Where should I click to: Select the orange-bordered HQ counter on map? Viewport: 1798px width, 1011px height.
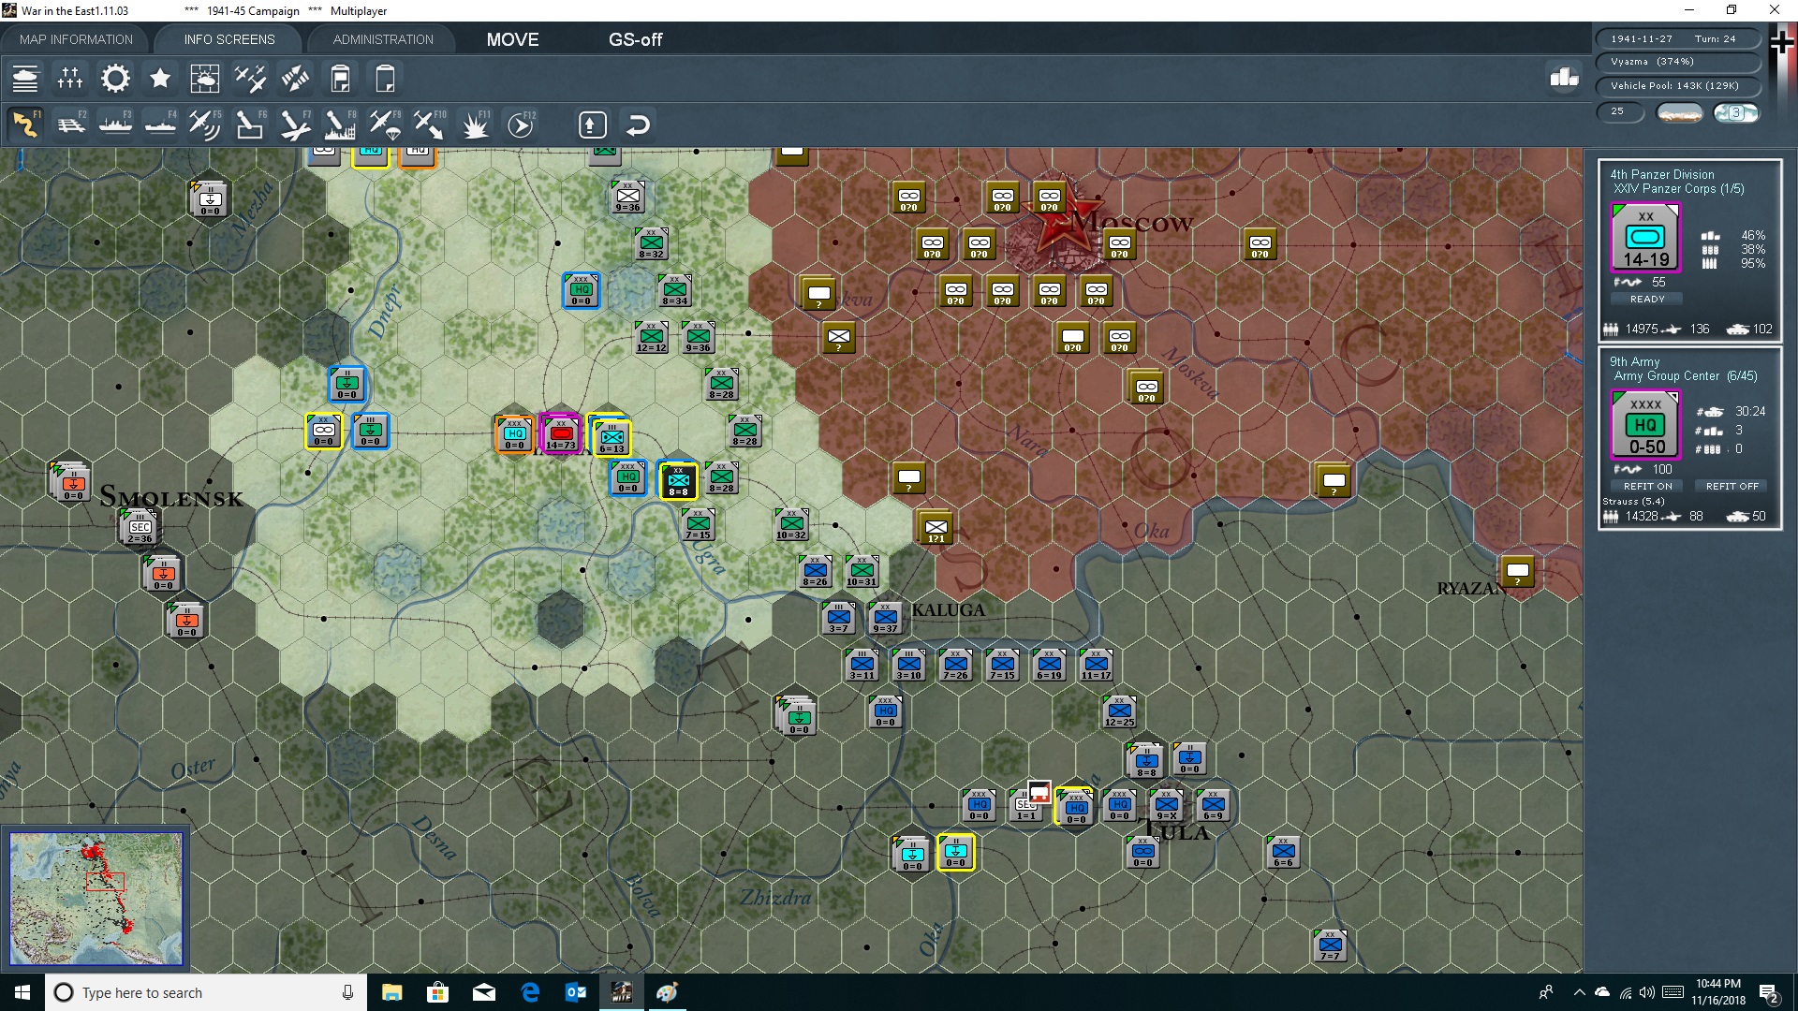pyautogui.click(x=514, y=433)
